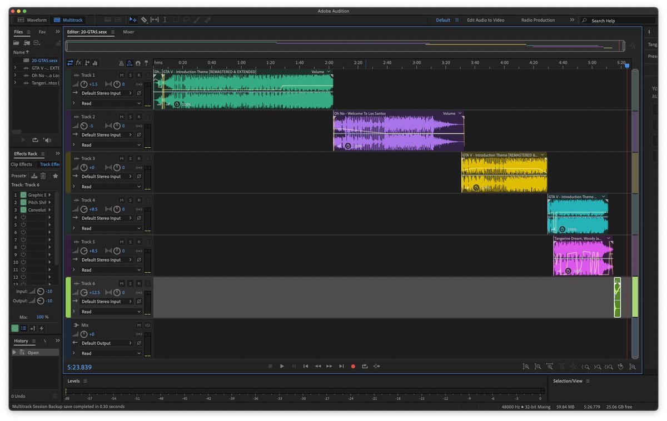The height and width of the screenshot is (421, 667).
Task: Move playhead to previous marker
Action: [x=306, y=366]
